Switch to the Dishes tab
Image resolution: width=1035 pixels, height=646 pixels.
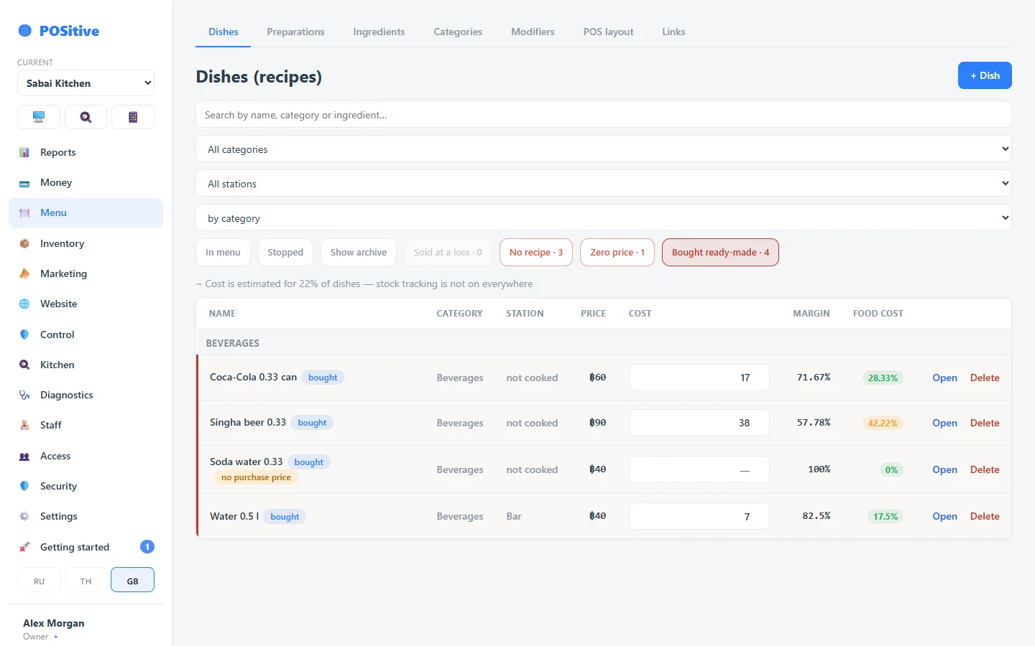224,32
